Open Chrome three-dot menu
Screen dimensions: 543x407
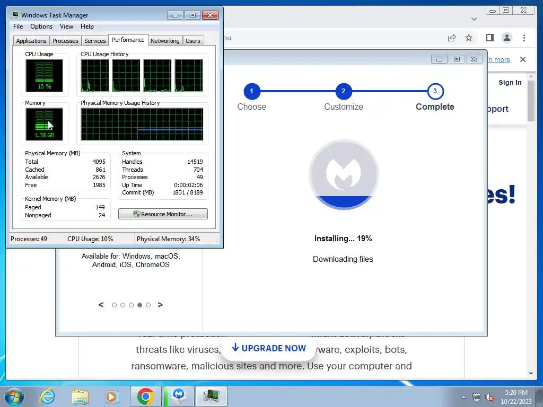click(x=524, y=38)
